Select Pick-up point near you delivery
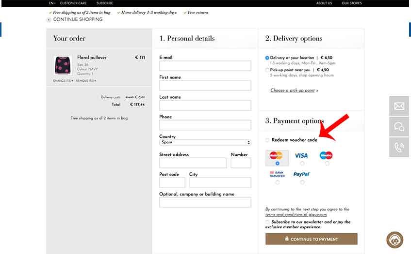The height and width of the screenshot is (254, 411). [267, 70]
